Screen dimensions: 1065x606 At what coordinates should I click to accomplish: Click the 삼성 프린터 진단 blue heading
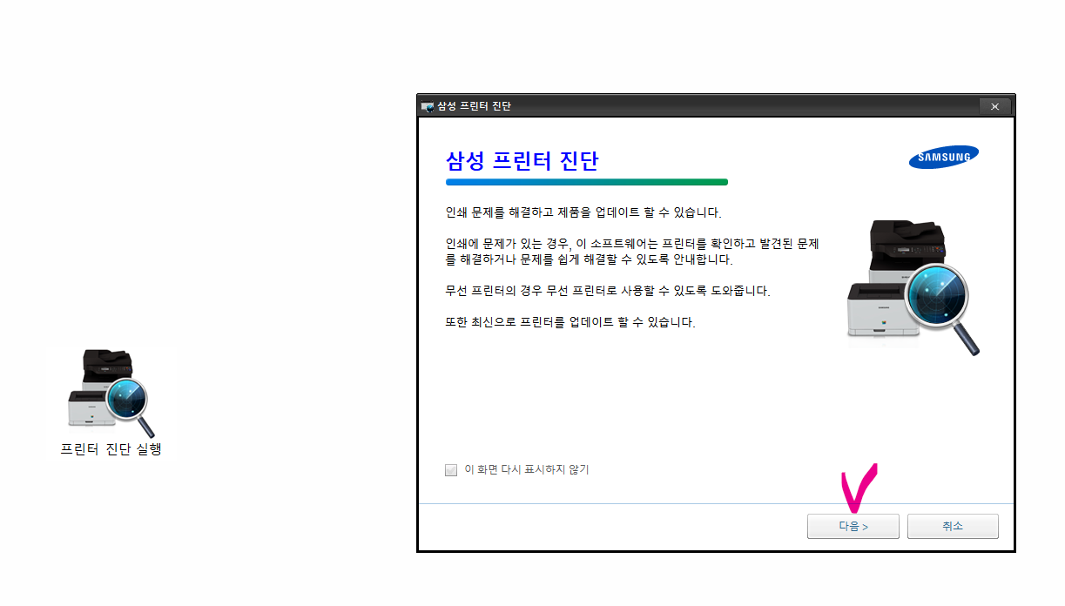[522, 161]
